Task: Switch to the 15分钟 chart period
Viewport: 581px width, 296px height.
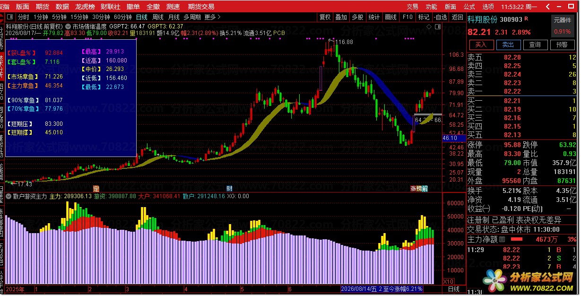Action: (x=80, y=17)
